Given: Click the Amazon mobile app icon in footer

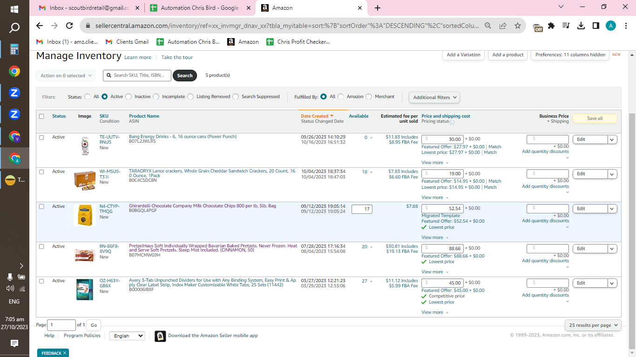Looking at the screenshot, I should pyautogui.click(x=160, y=336).
